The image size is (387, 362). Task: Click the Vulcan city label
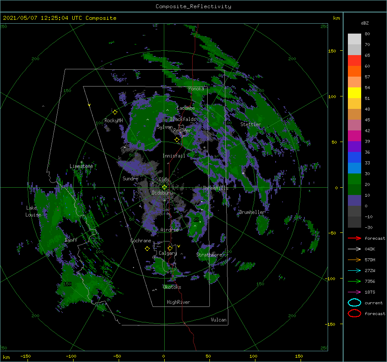[218, 319]
